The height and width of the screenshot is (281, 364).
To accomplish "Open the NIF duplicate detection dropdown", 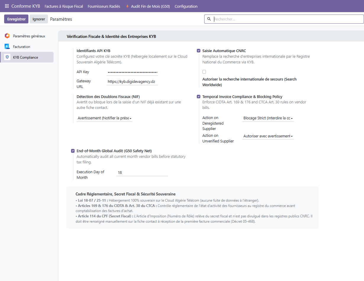I will [104, 118].
